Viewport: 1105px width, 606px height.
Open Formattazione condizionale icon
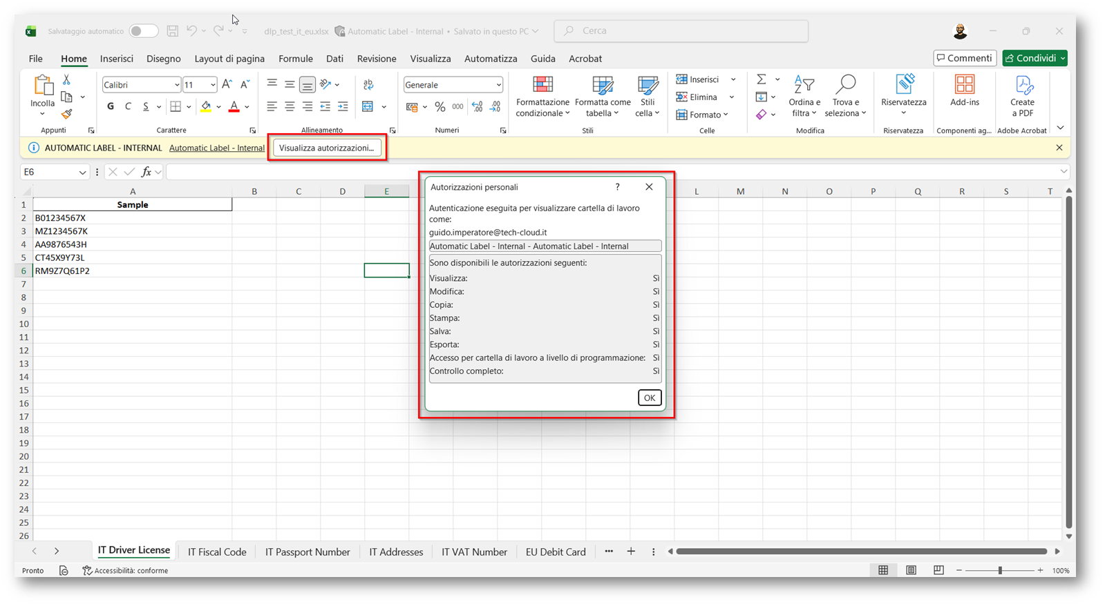tap(542, 86)
